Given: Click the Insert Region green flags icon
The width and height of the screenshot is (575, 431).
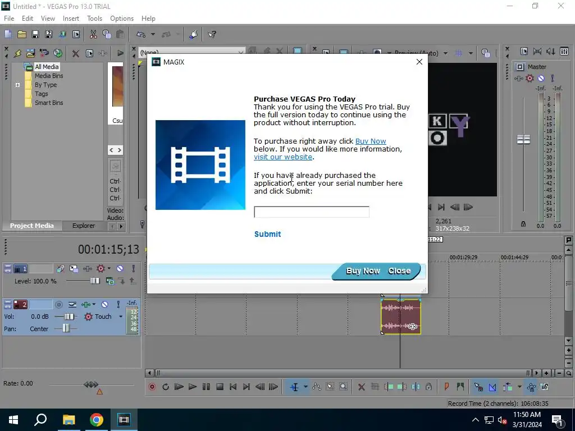Looking at the screenshot, I should [460, 387].
